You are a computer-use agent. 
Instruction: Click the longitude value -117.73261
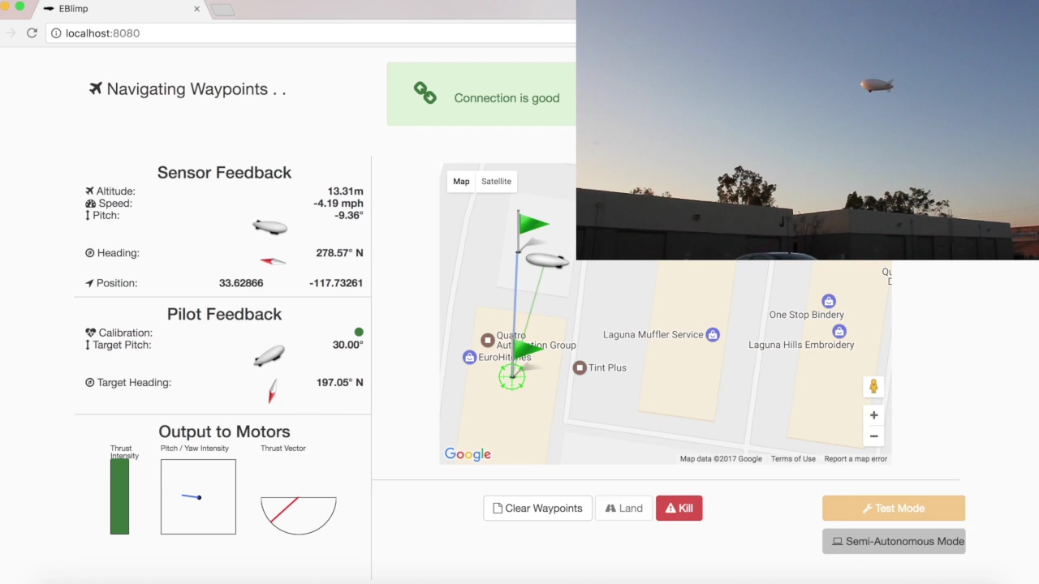(336, 283)
